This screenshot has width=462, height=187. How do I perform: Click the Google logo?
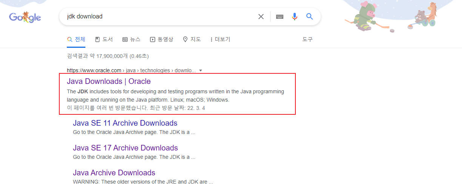click(25, 17)
